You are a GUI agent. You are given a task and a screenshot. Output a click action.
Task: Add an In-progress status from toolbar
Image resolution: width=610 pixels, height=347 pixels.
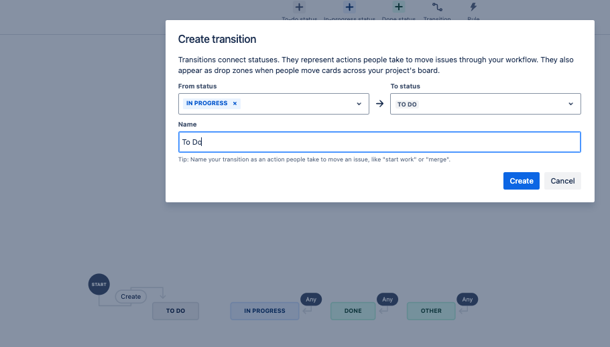349,7
